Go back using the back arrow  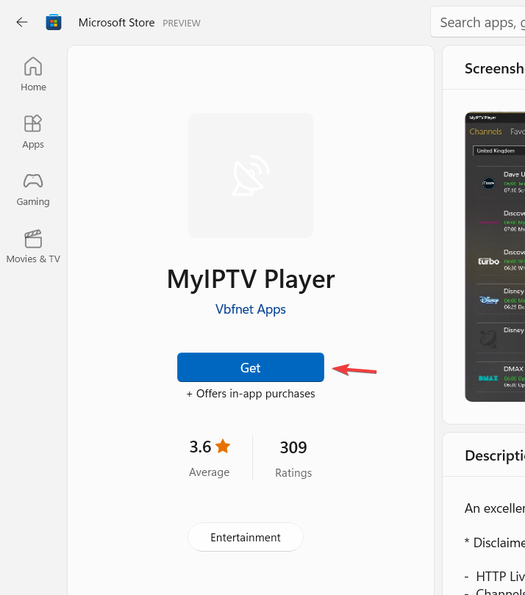click(x=22, y=22)
